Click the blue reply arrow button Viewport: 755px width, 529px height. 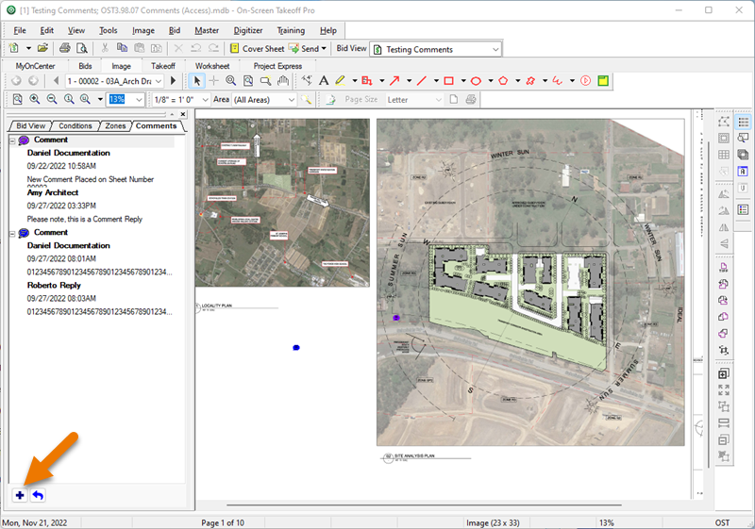(38, 495)
